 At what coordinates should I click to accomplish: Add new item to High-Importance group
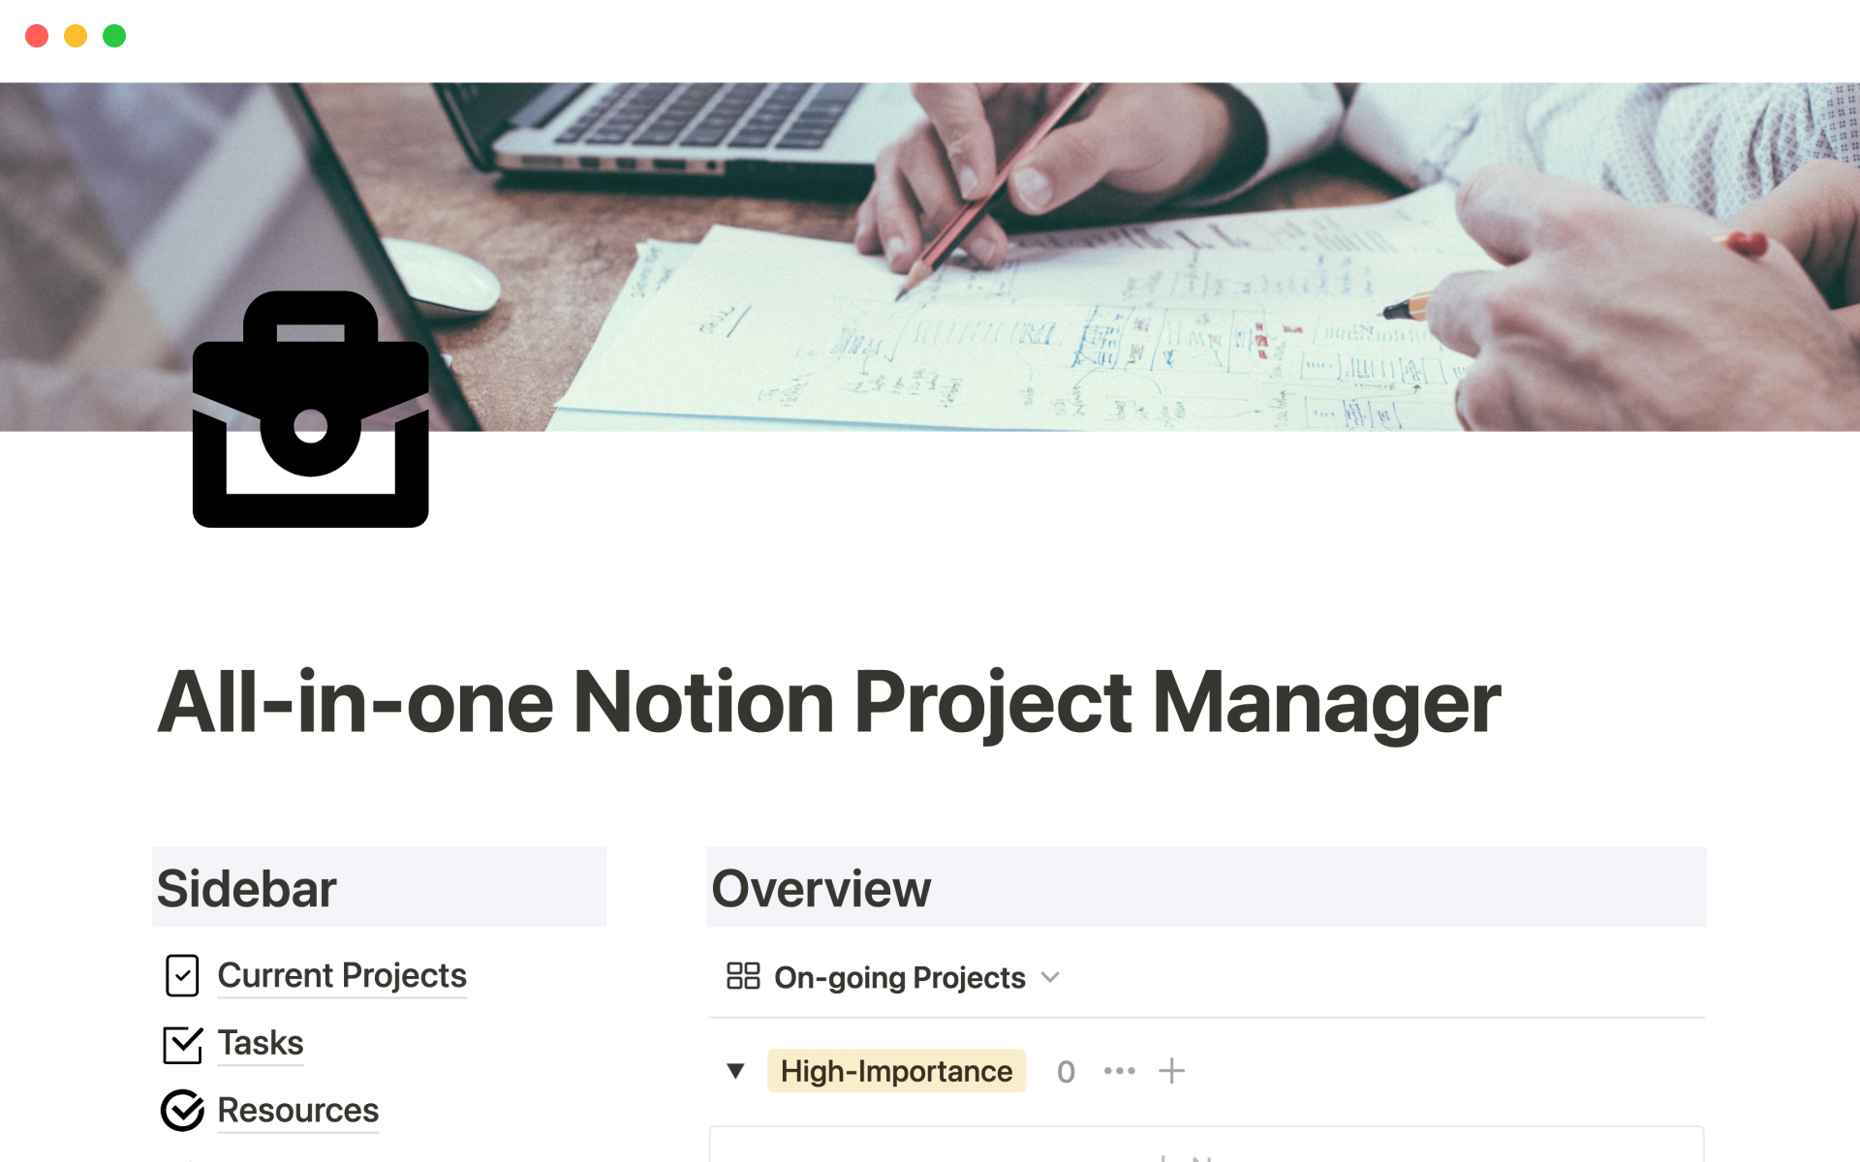1171,1071
